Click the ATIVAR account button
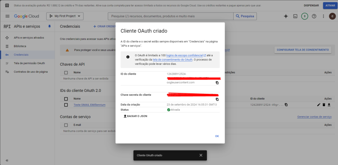 pyautogui.click(x=330, y=6)
